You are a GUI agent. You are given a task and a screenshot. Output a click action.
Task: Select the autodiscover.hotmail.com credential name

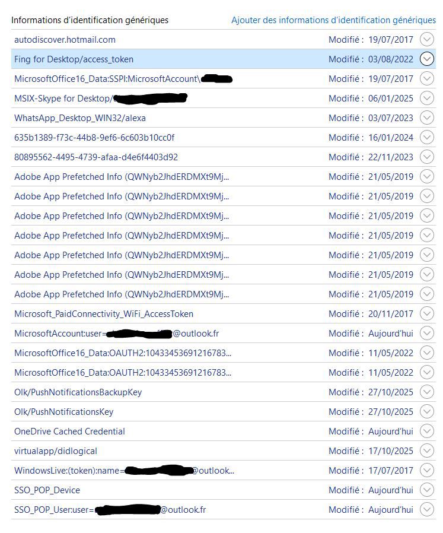tap(65, 40)
